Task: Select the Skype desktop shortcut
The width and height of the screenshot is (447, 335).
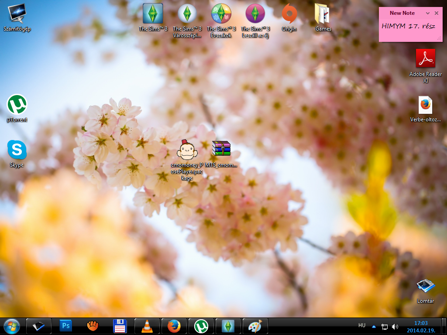Action: point(17,154)
